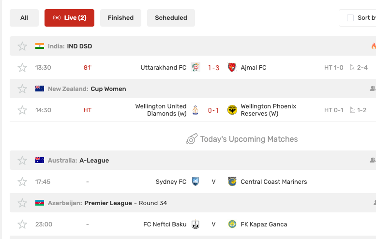
Task: Click the Ajmal FC team crest
Action: [232, 68]
